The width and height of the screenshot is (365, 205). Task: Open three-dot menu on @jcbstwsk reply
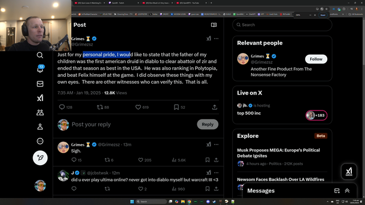coord(216,173)
